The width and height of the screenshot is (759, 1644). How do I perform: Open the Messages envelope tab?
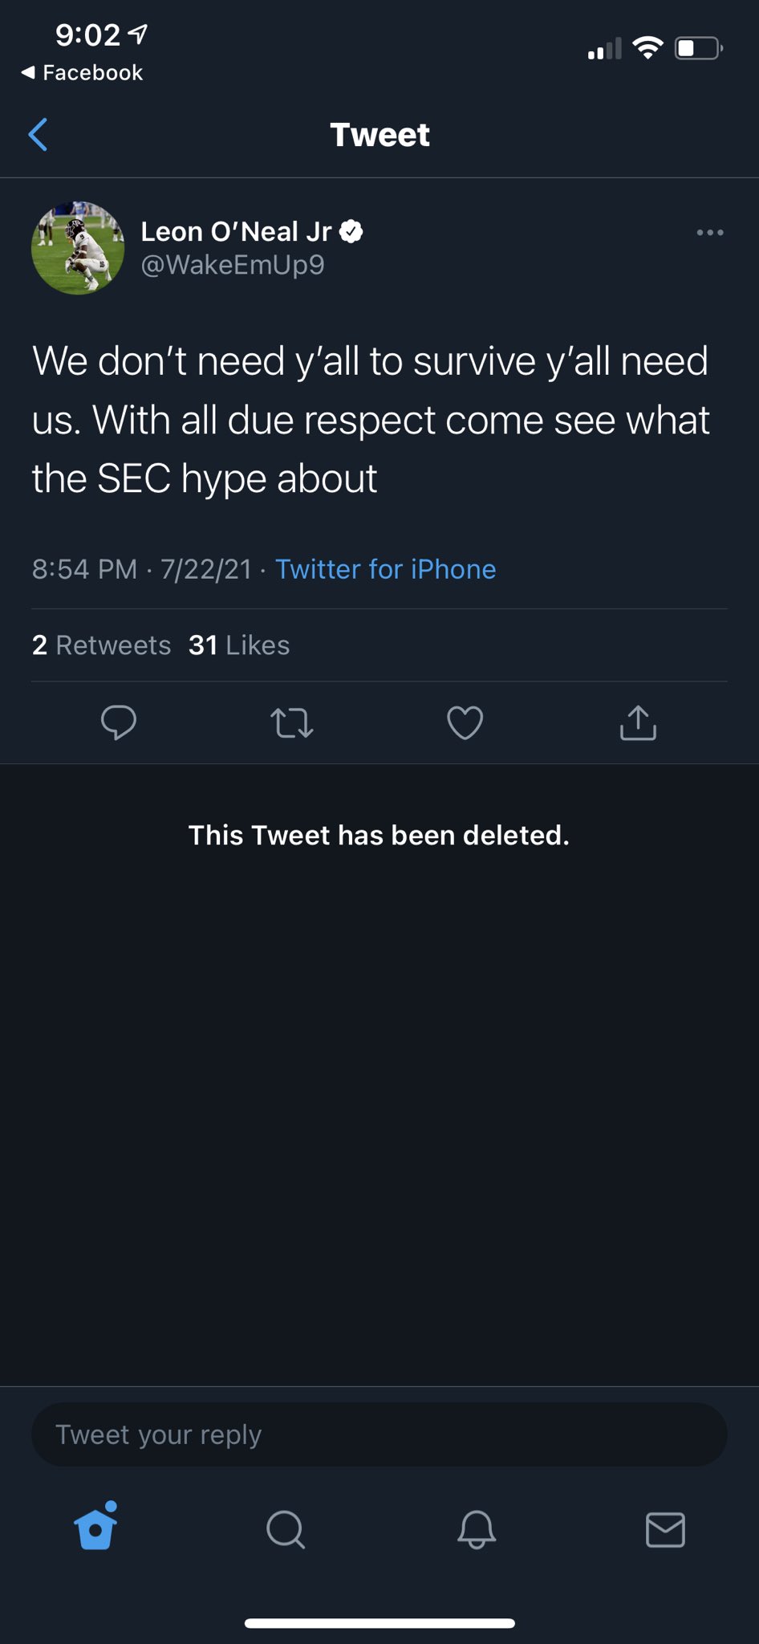click(x=665, y=1529)
